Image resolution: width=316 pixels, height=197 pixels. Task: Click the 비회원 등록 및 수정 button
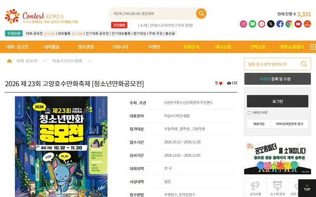click(x=277, y=79)
